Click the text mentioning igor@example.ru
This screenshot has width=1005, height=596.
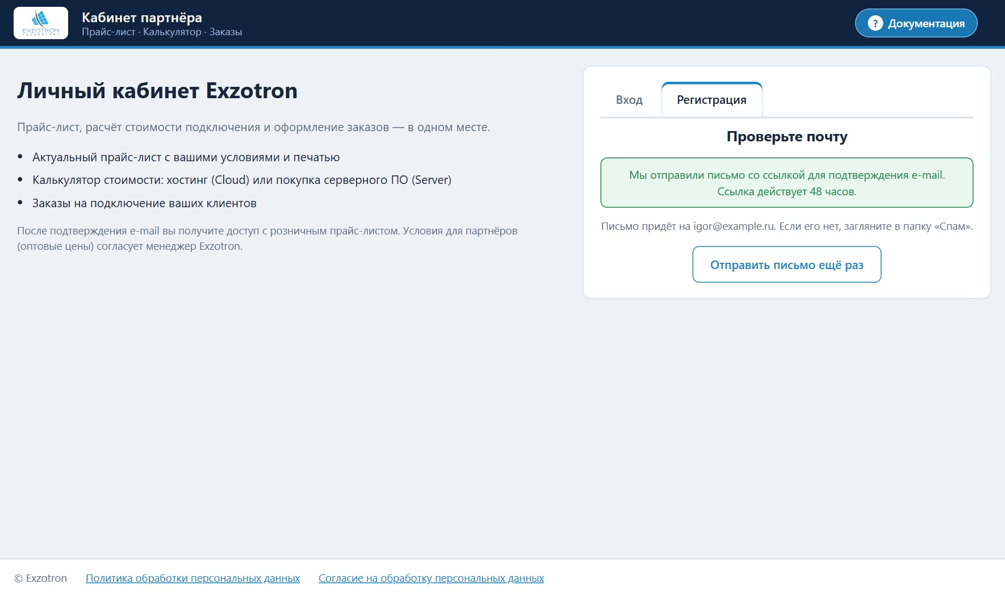click(786, 226)
